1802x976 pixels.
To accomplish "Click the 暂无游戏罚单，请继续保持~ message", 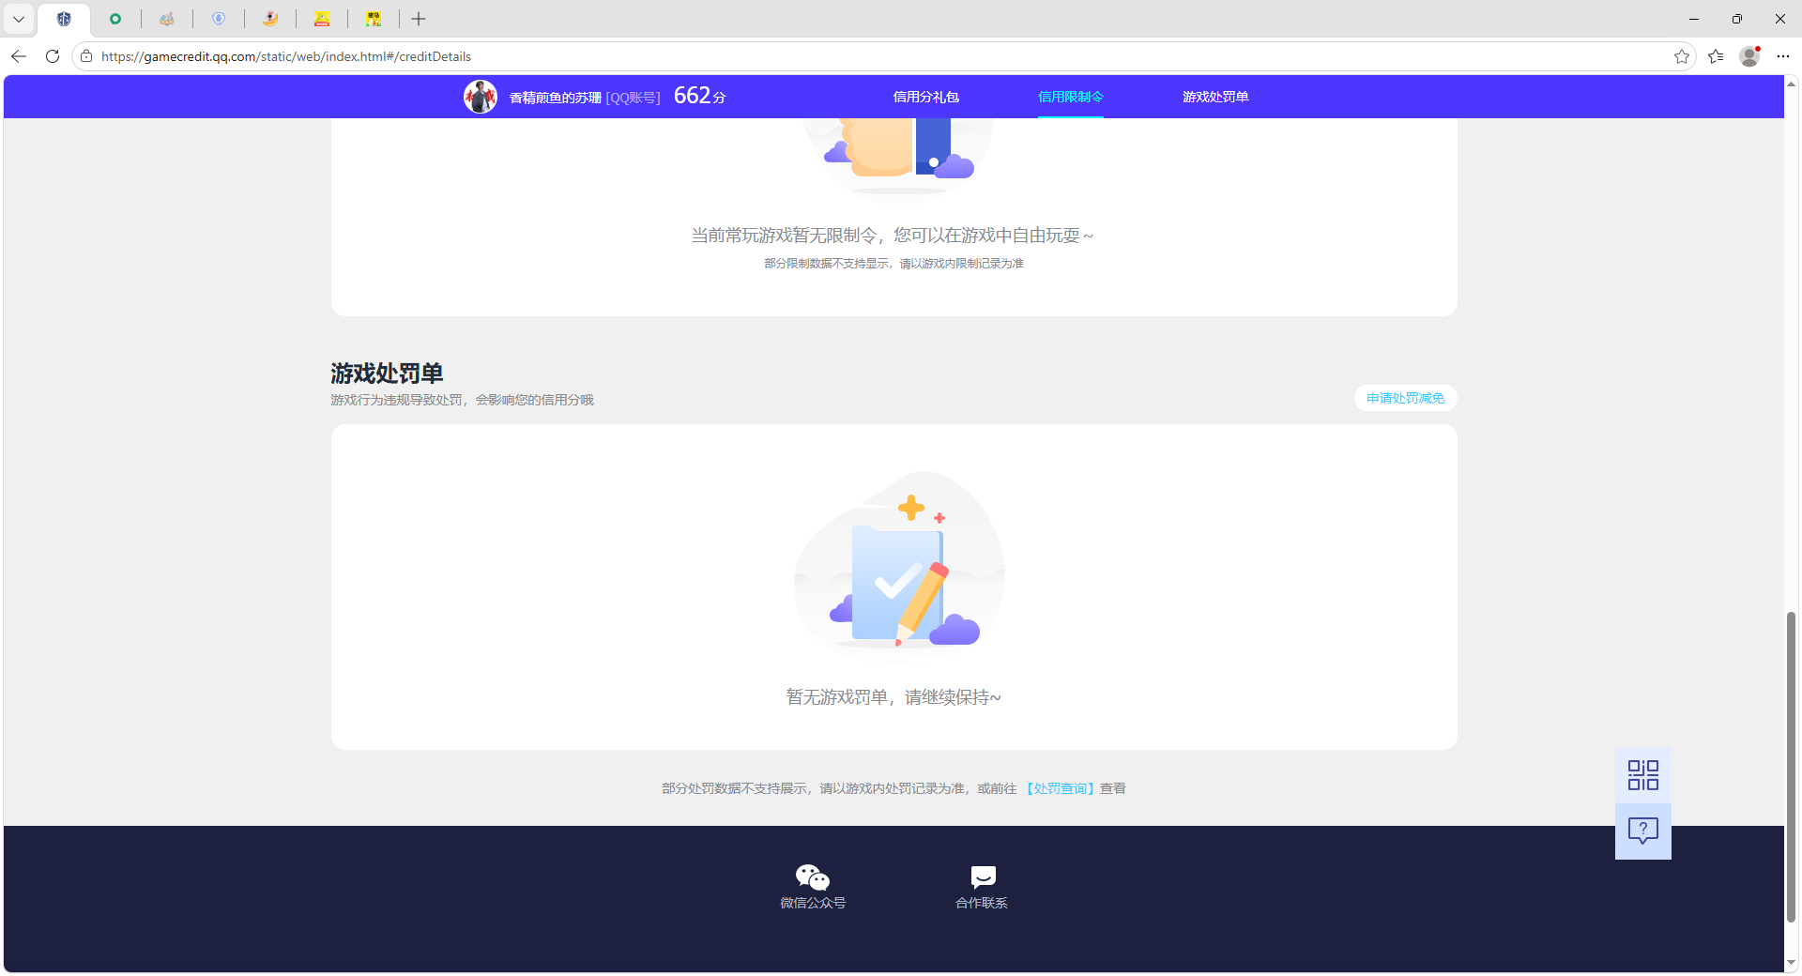I will coord(893,697).
